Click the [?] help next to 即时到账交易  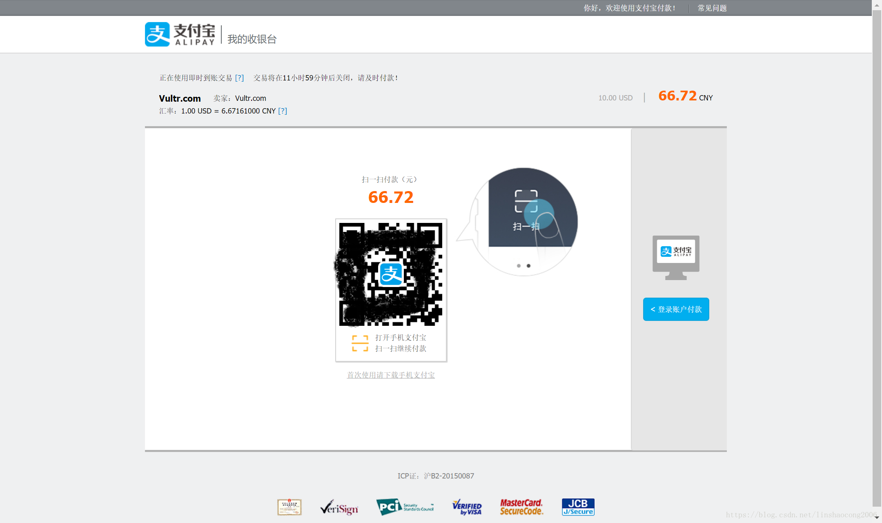pos(239,78)
